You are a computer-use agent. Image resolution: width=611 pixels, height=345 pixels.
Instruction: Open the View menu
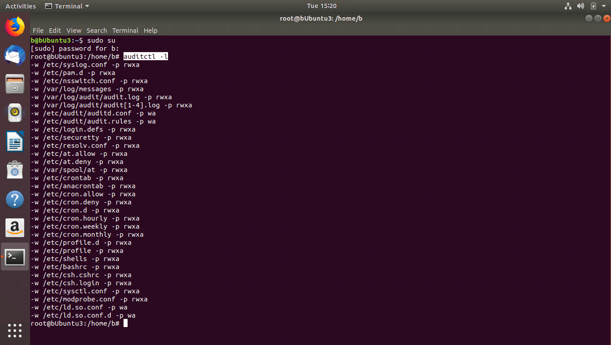[x=74, y=31]
